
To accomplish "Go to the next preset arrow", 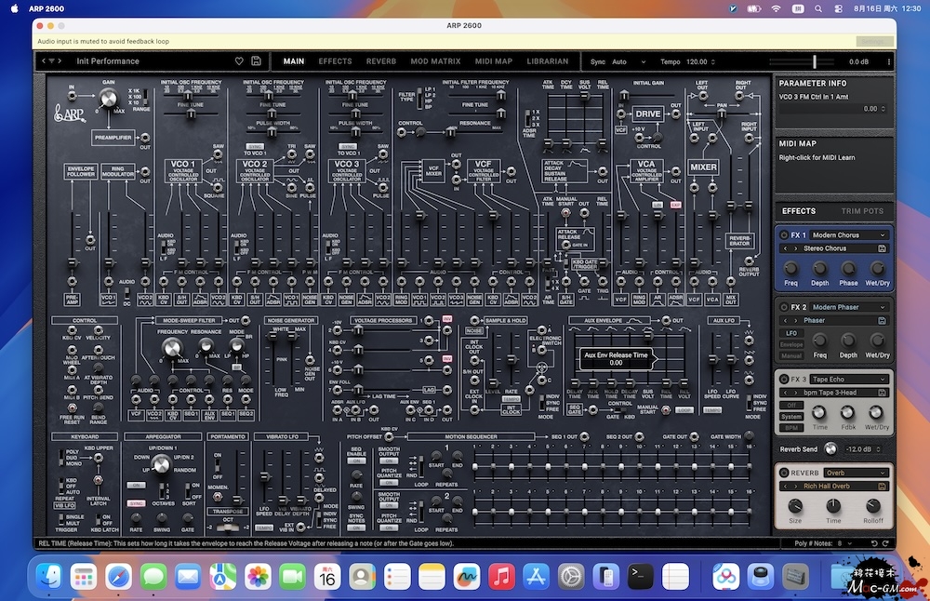I will pos(60,61).
